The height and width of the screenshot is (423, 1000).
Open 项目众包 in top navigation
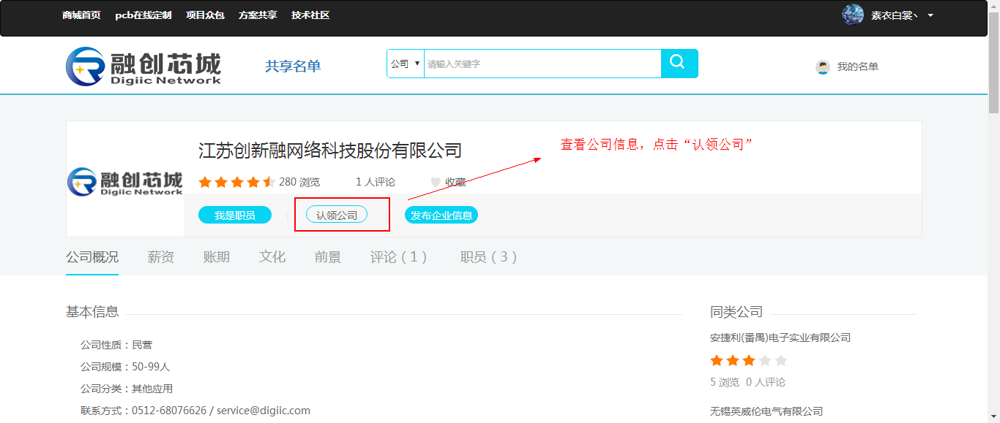205,15
